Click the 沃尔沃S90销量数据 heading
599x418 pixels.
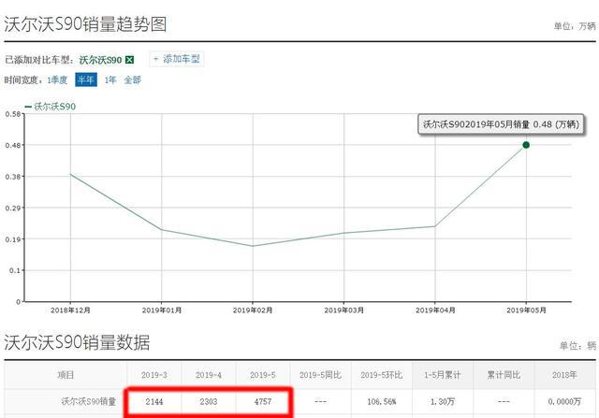(77, 342)
